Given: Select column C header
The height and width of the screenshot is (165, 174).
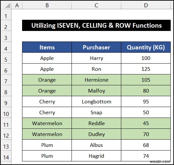Looking at the screenshot, I should (x=96, y=5).
